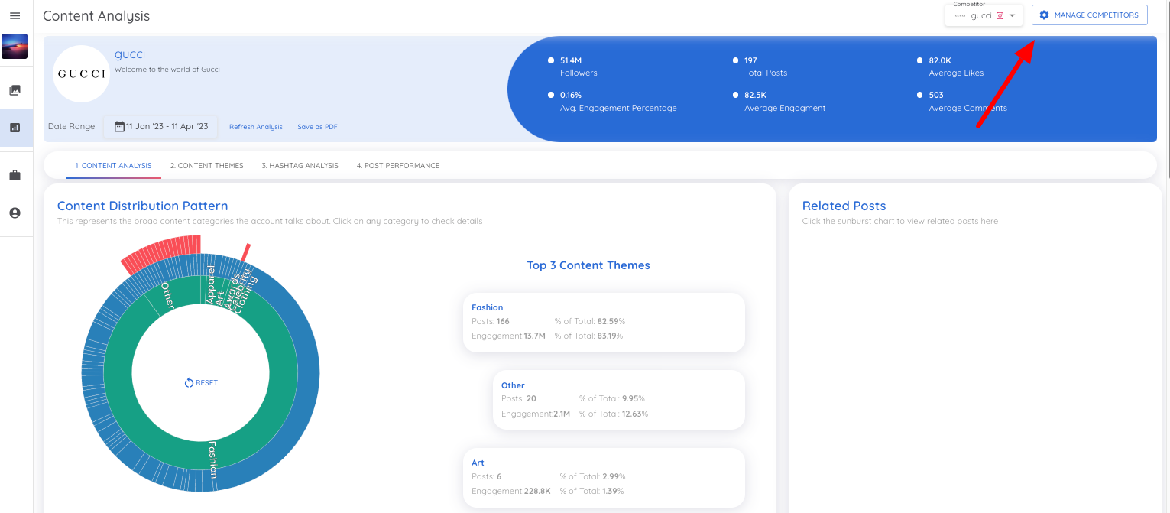Viewport: 1170px width, 513px height.
Task: Switch to the Content Themes tab
Action: pos(207,165)
